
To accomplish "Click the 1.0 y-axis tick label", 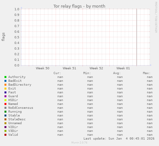I will tap(17, 9).
